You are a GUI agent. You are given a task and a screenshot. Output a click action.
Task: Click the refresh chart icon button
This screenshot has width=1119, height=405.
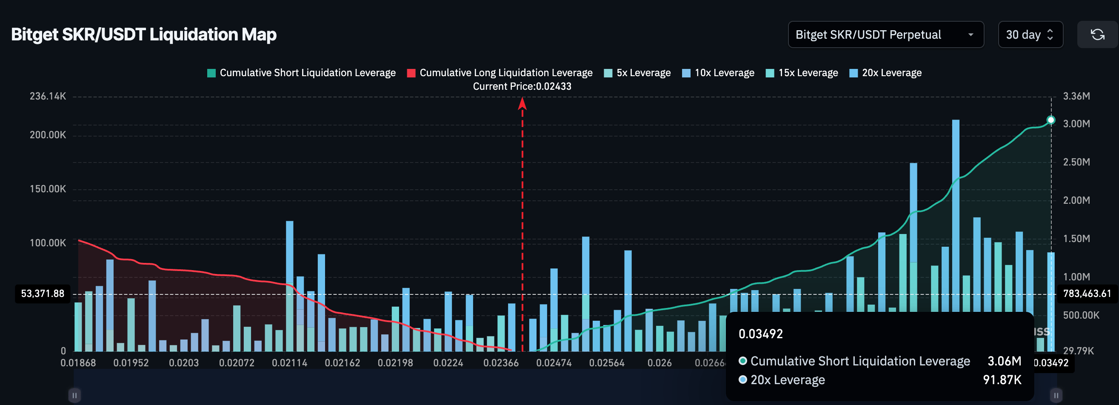coord(1097,34)
